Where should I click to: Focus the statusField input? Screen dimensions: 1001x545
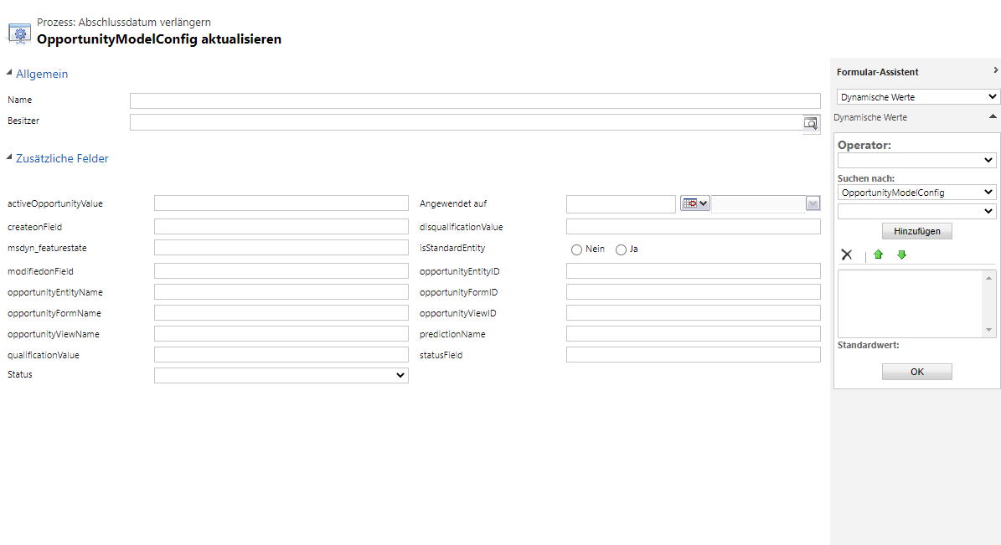pos(694,355)
